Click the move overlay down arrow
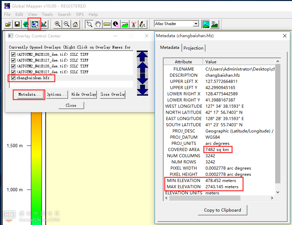This screenshot has height=225, width=292. (142, 79)
